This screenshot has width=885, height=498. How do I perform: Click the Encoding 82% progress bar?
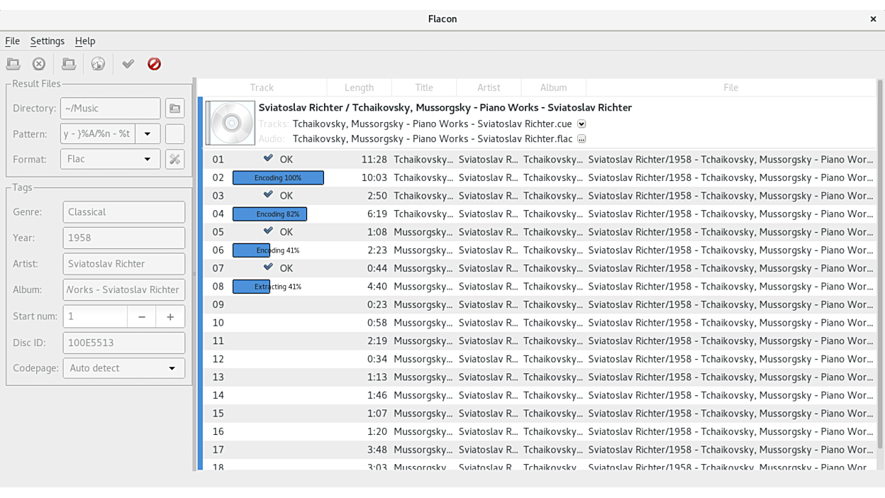coord(270,214)
